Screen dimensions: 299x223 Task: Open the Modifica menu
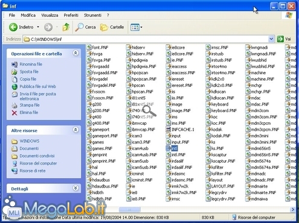pos(28,15)
